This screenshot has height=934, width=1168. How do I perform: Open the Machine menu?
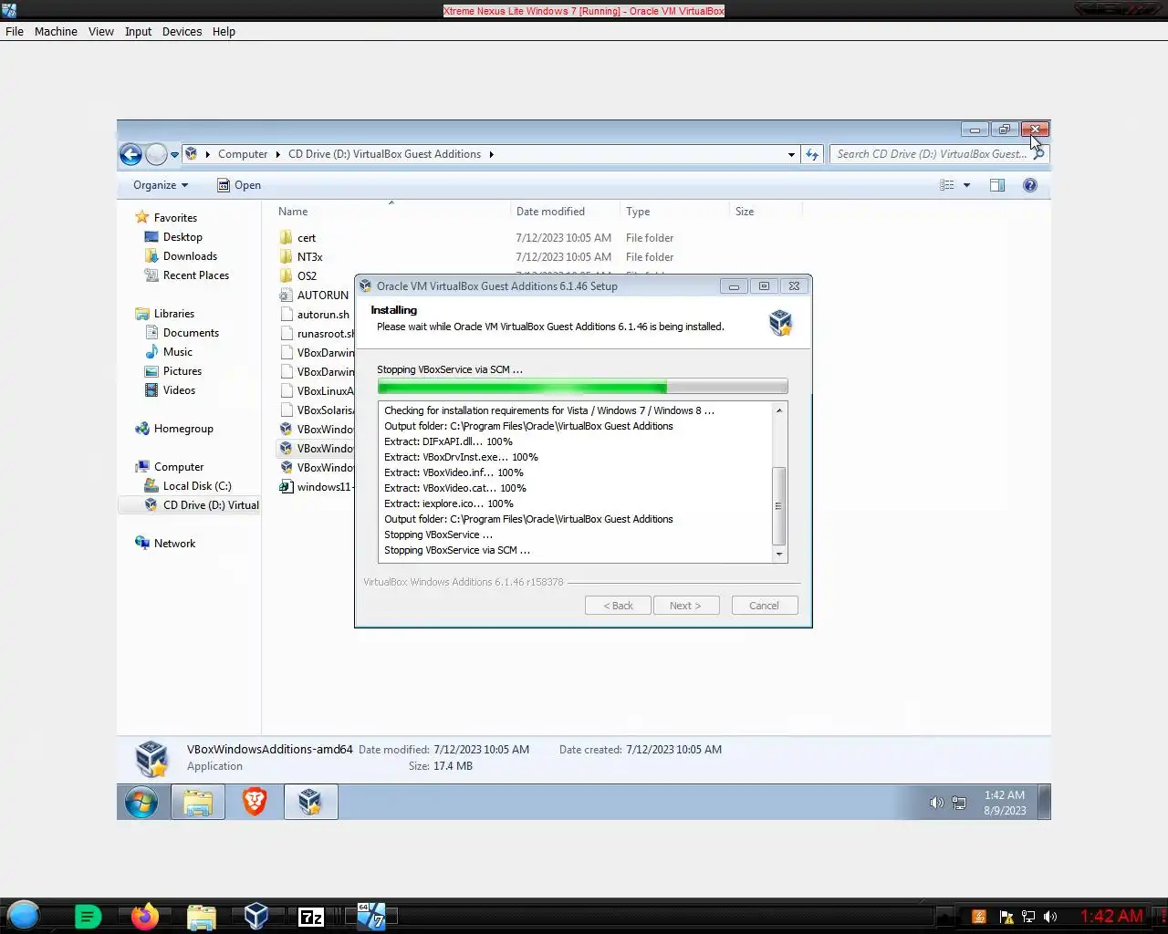tap(56, 31)
